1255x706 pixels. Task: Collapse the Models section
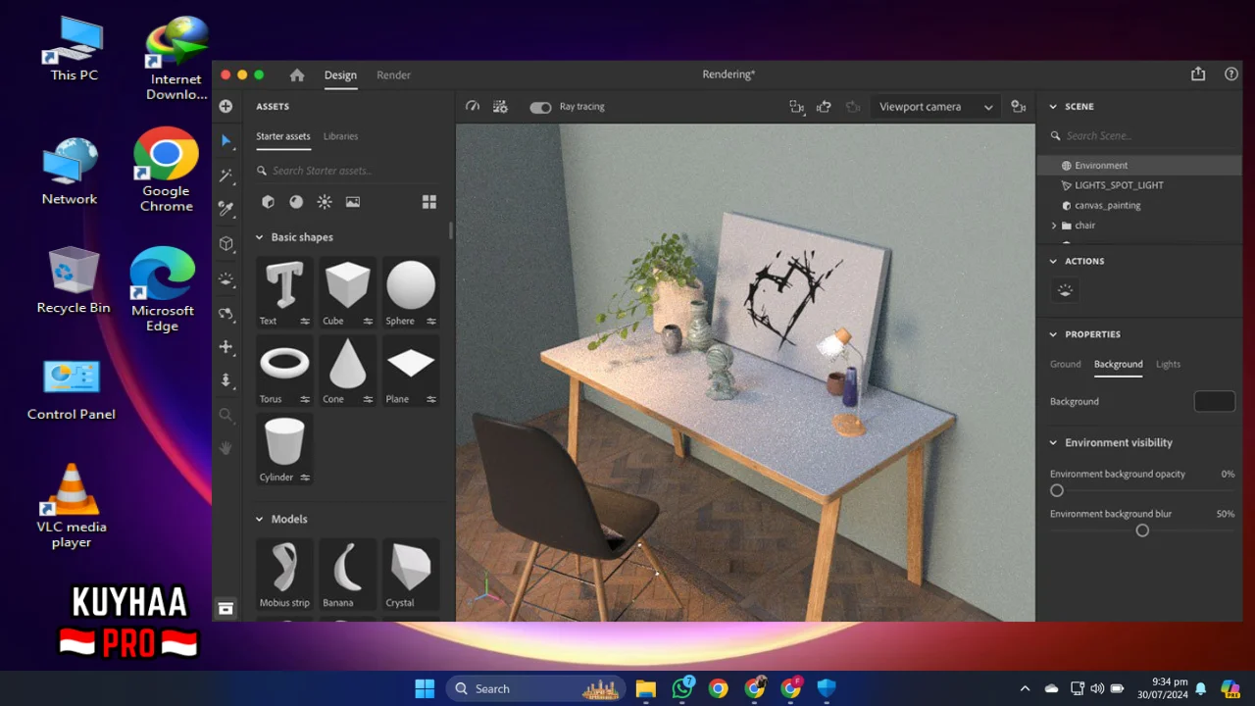260,519
